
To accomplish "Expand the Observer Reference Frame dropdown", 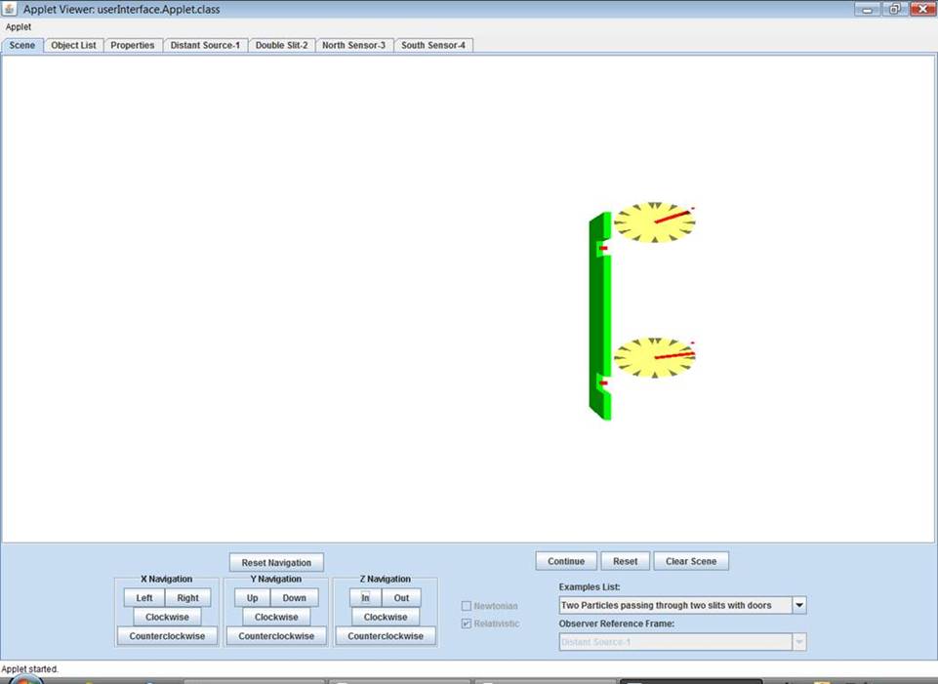I will [x=798, y=642].
